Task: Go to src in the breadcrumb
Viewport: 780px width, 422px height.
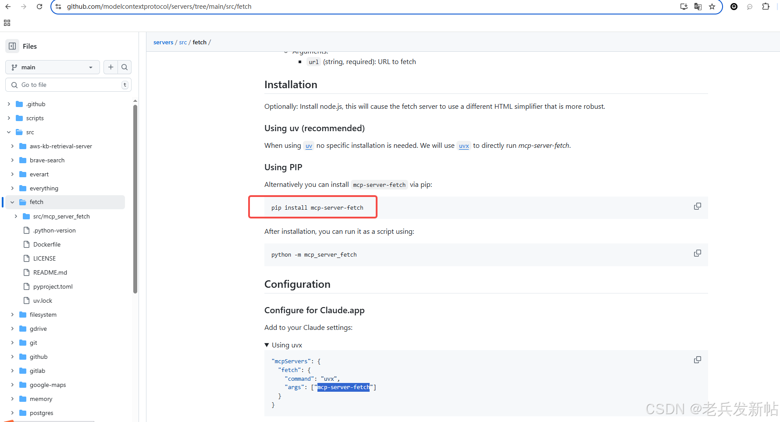Action: (x=183, y=42)
